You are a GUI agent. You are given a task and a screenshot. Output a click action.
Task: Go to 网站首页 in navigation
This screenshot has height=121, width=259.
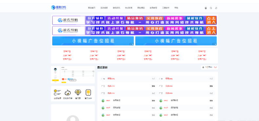click(x=92, y=8)
